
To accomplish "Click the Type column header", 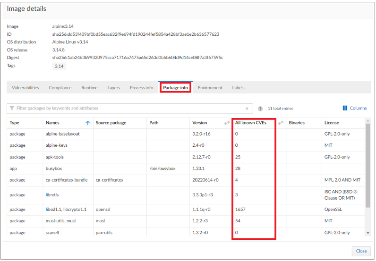I will click(x=14, y=123).
